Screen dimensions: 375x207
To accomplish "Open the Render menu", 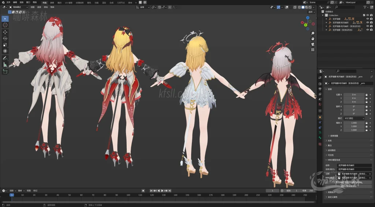I will click(x=22, y=3).
